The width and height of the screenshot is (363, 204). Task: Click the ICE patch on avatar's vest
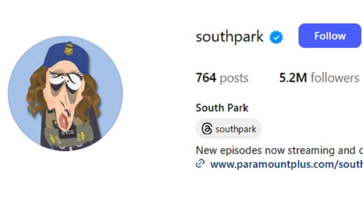tap(68, 133)
